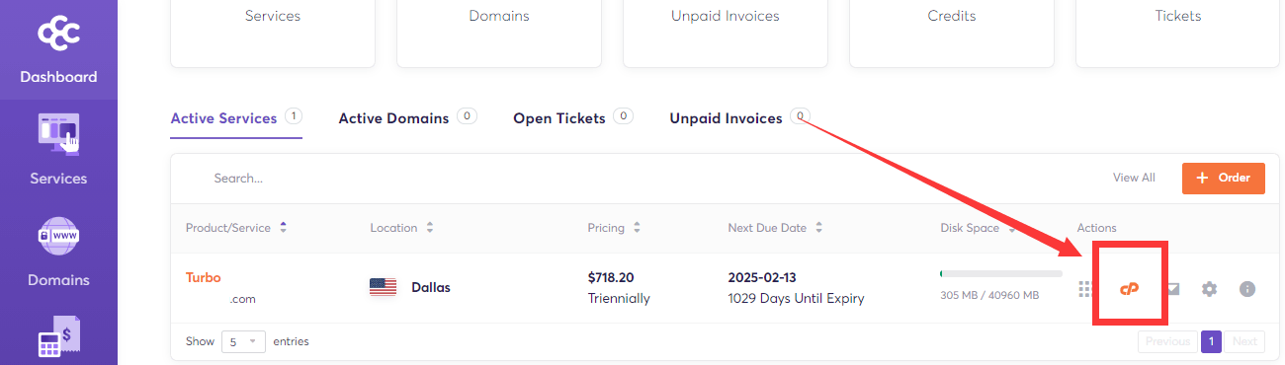Focus the services Search field
Screen dimensions: 1285x365
pyautogui.click(x=395, y=179)
